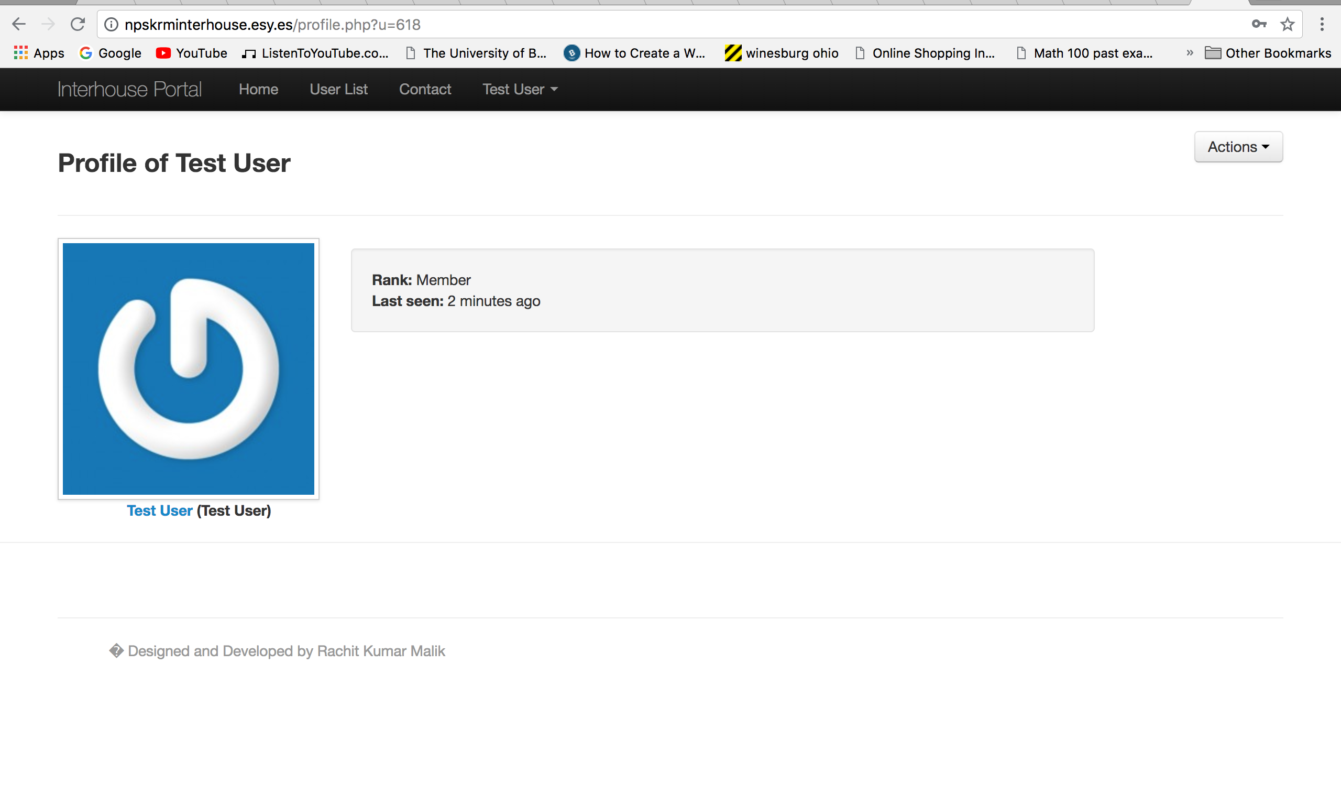Screen dimensions: 1341x805
Task: Click the browser back arrow
Action: (19, 25)
